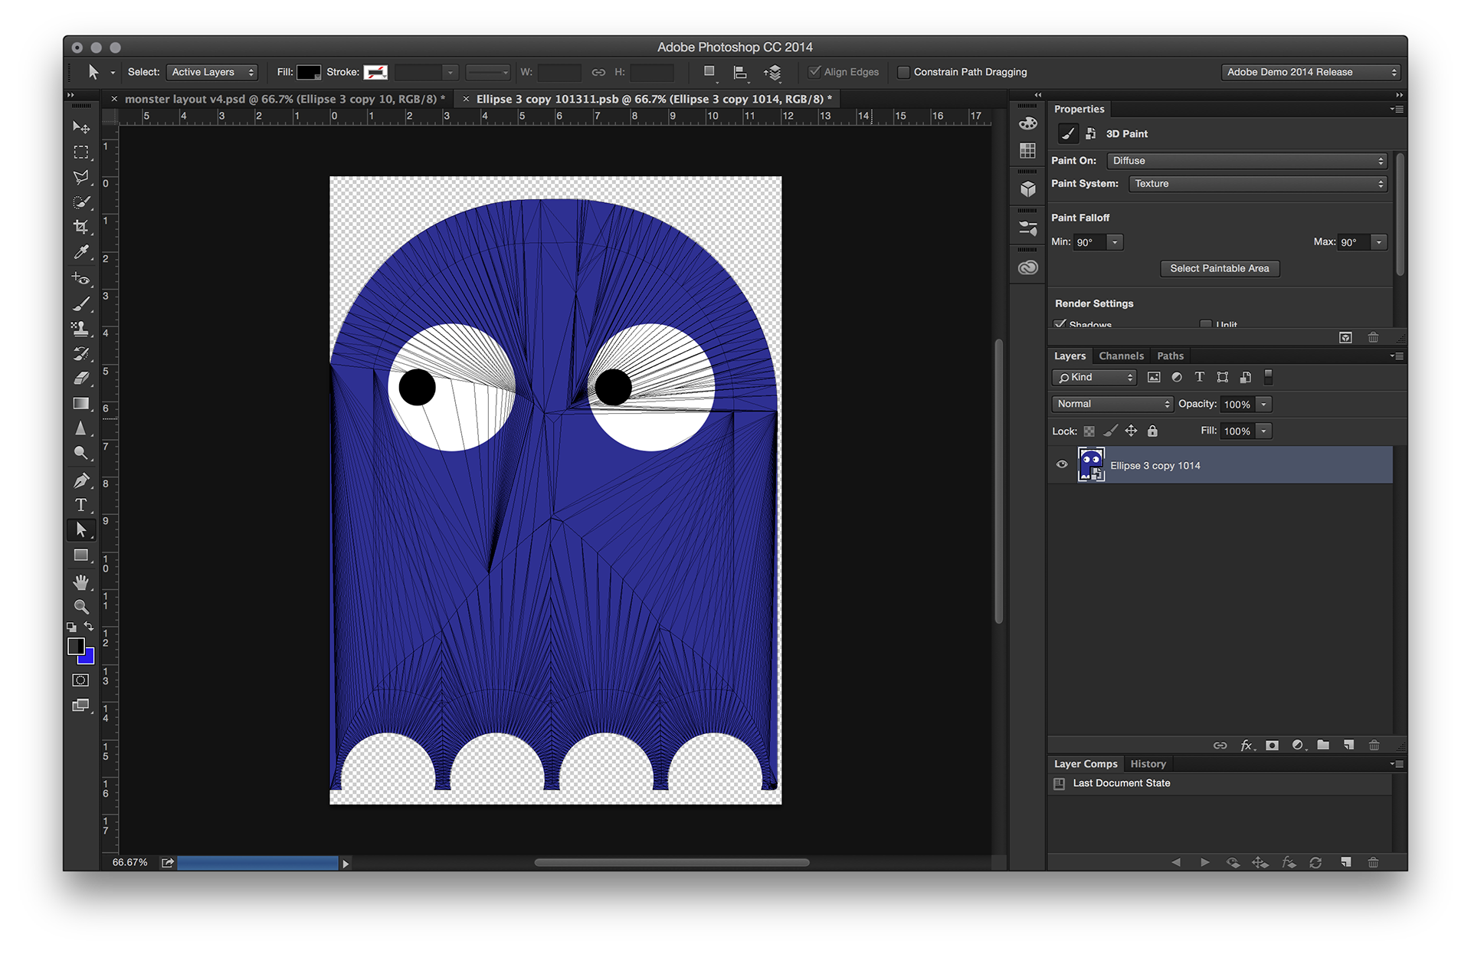Click Select Paintable Area button
This screenshot has width=1471, height=957.
[1220, 268]
